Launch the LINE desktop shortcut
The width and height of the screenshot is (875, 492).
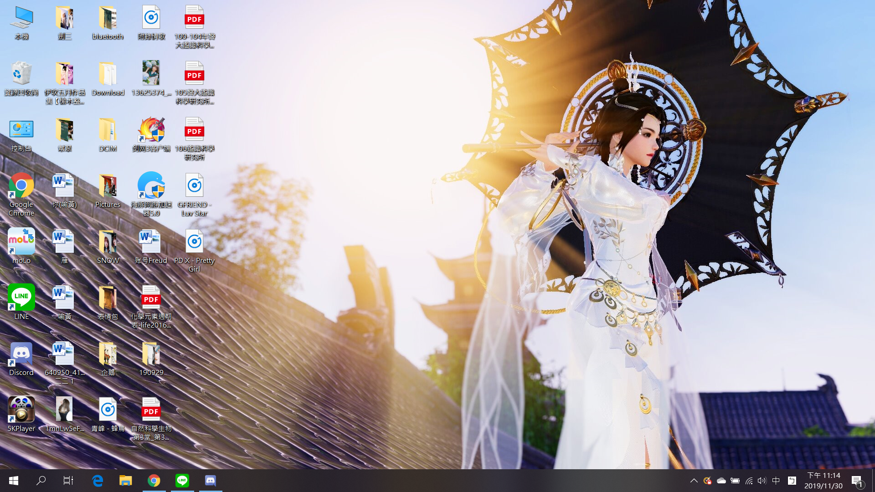(21, 302)
